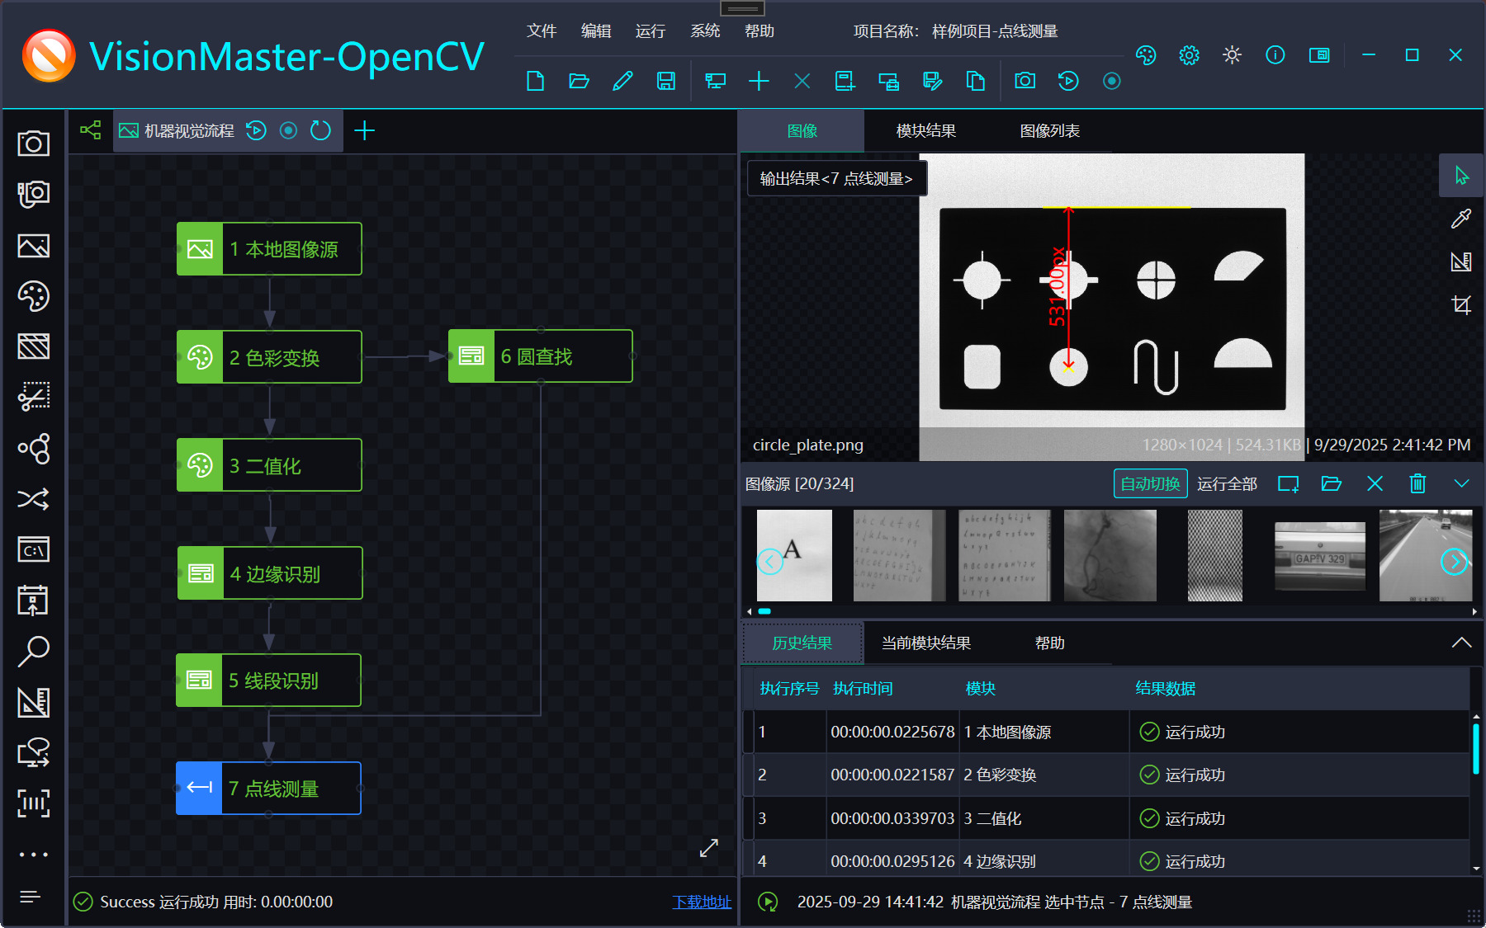Go to next thumbnails with right arrow
The height and width of the screenshot is (928, 1486).
[1454, 562]
